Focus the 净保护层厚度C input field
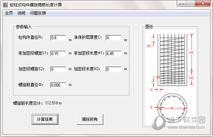Screen dimensions: 213x137 114,38
